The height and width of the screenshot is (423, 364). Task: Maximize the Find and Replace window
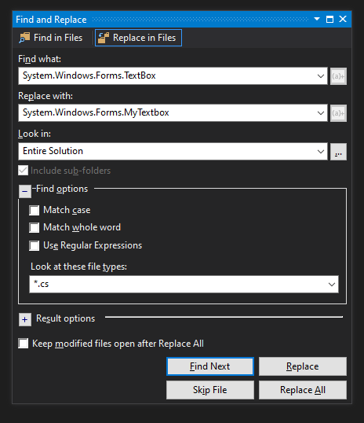click(329, 19)
